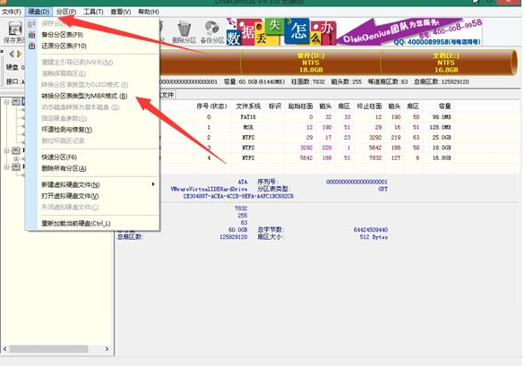Click the restore icon beside 还原分区表(F10)

[x=32, y=46]
